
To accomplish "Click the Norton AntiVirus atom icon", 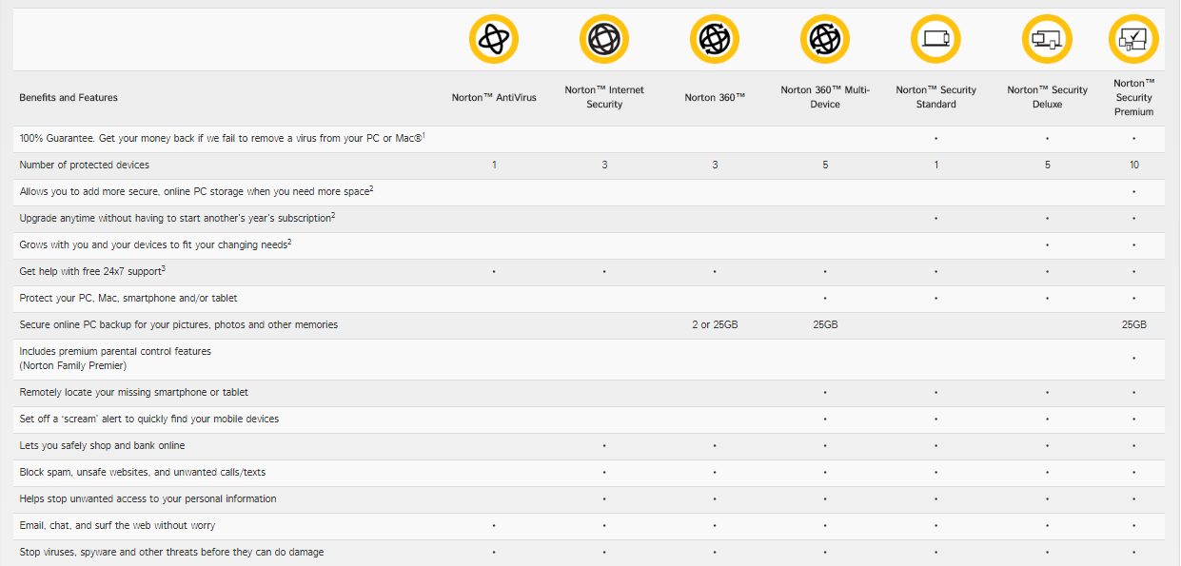I will [494, 40].
